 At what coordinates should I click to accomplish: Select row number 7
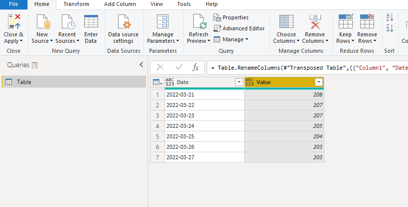tap(157, 157)
